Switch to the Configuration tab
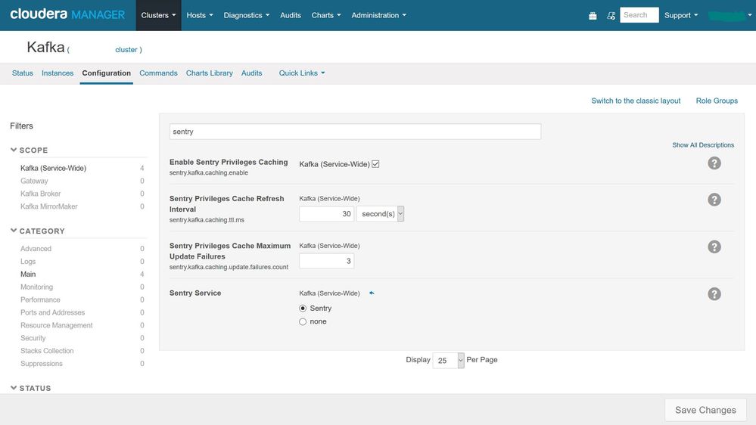Screen dimensions: 756x425 [x=106, y=73]
